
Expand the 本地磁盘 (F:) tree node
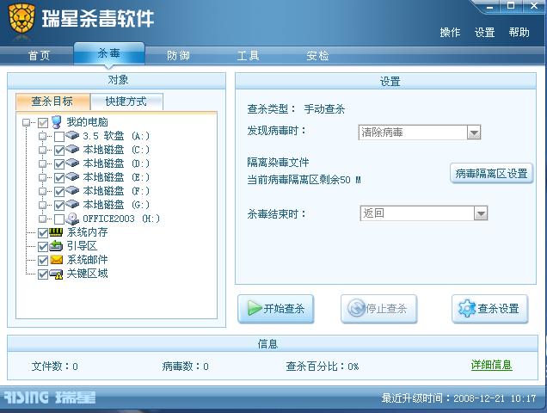[42, 191]
